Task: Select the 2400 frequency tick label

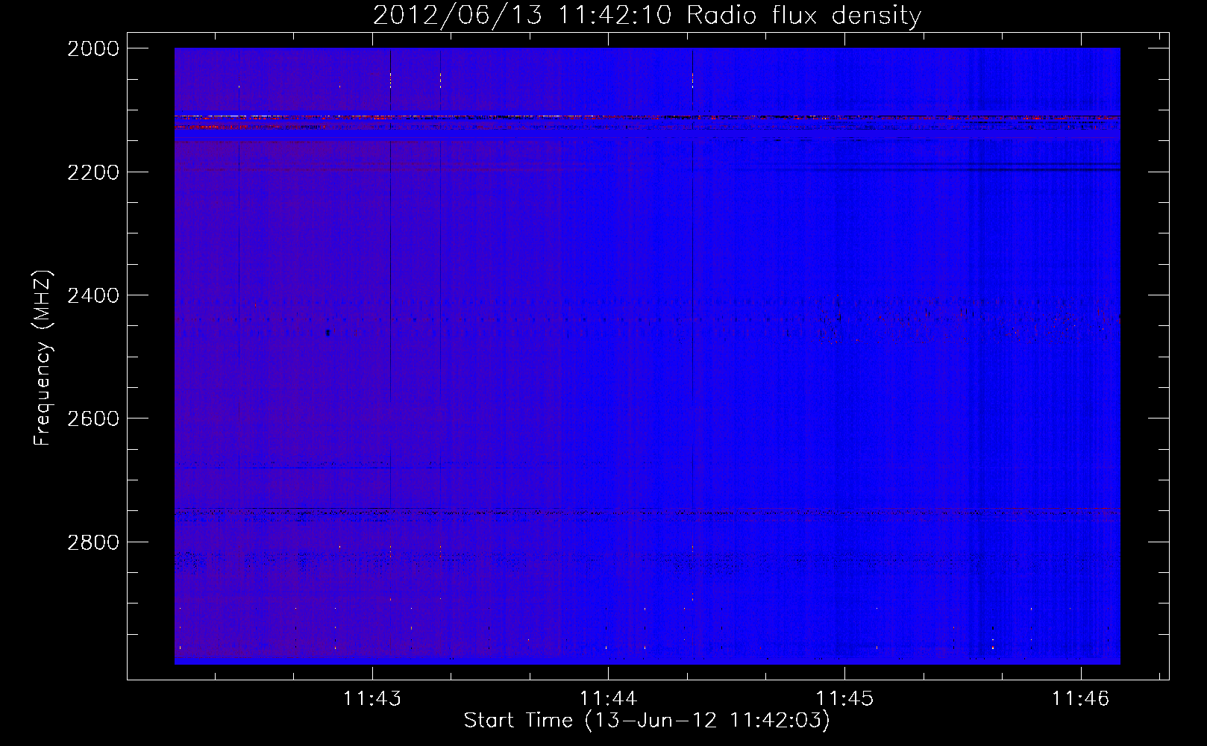Action: [93, 295]
